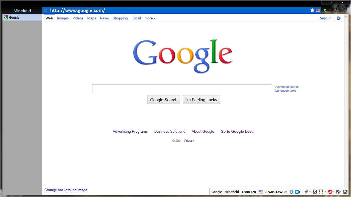The image size is (351, 197).
Task: Click the gray insect status bar icon
Action: pyautogui.click(x=307, y=192)
